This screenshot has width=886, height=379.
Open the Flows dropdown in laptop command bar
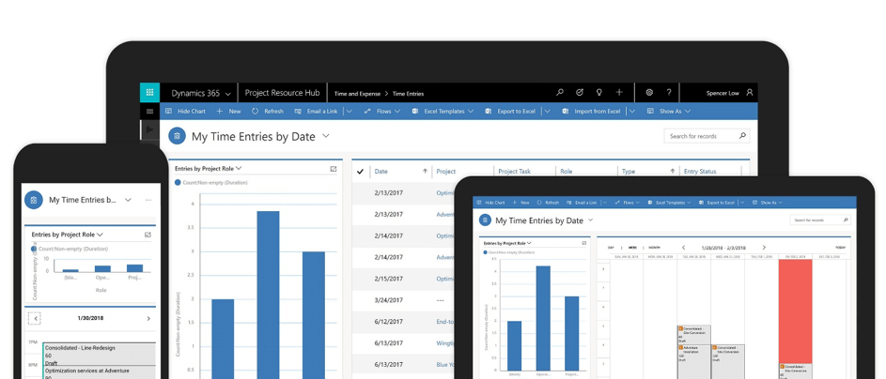click(x=382, y=111)
